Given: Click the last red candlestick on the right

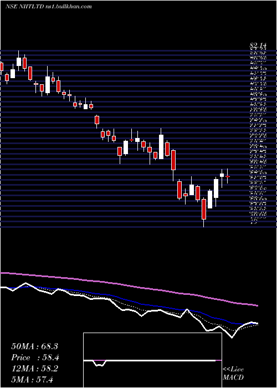Looking at the screenshot, I should click(x=228, y=176).
